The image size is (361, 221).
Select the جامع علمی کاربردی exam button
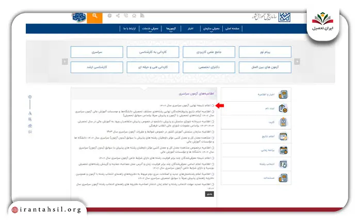[209, 52]
